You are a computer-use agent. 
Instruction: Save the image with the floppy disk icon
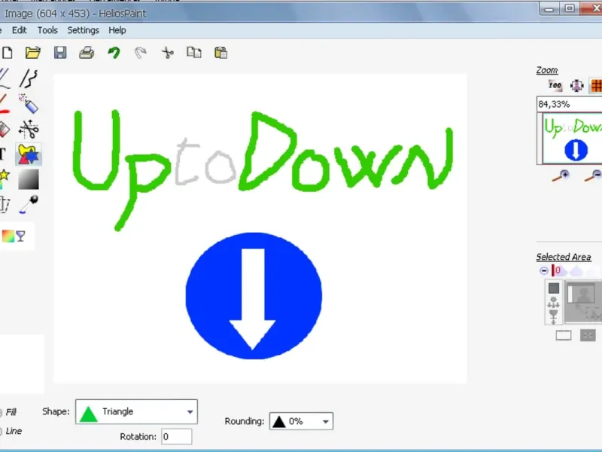pos(60,53)
